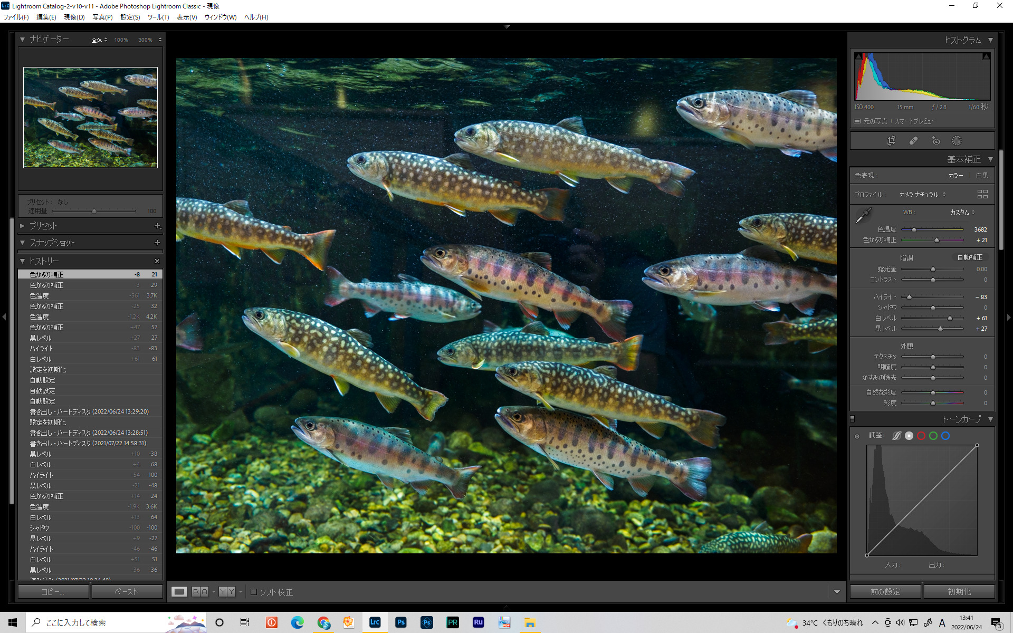Open the WB カスタム dropdown
Screen dimensions: 1013x633
coord(962,212)
